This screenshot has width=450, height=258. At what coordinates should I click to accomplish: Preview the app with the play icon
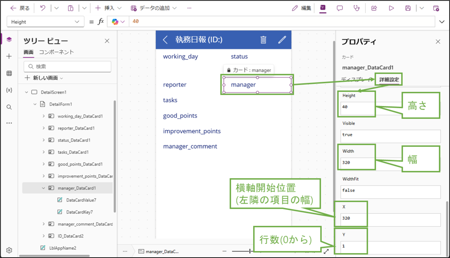(x=391, y=8)
